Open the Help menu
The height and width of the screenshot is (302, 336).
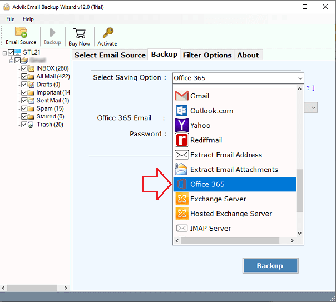pyautogui.click(x=28, y=19)
